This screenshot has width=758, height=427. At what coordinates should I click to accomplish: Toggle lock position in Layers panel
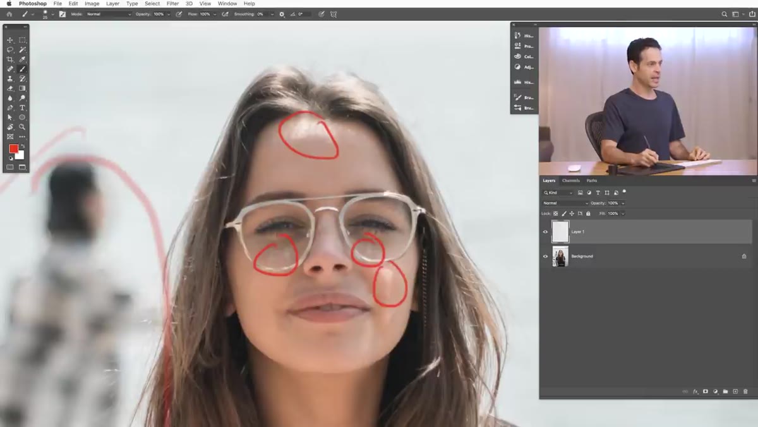coord(572,213)
